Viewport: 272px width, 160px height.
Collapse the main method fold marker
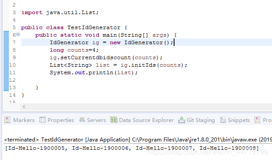pos(18,34)
